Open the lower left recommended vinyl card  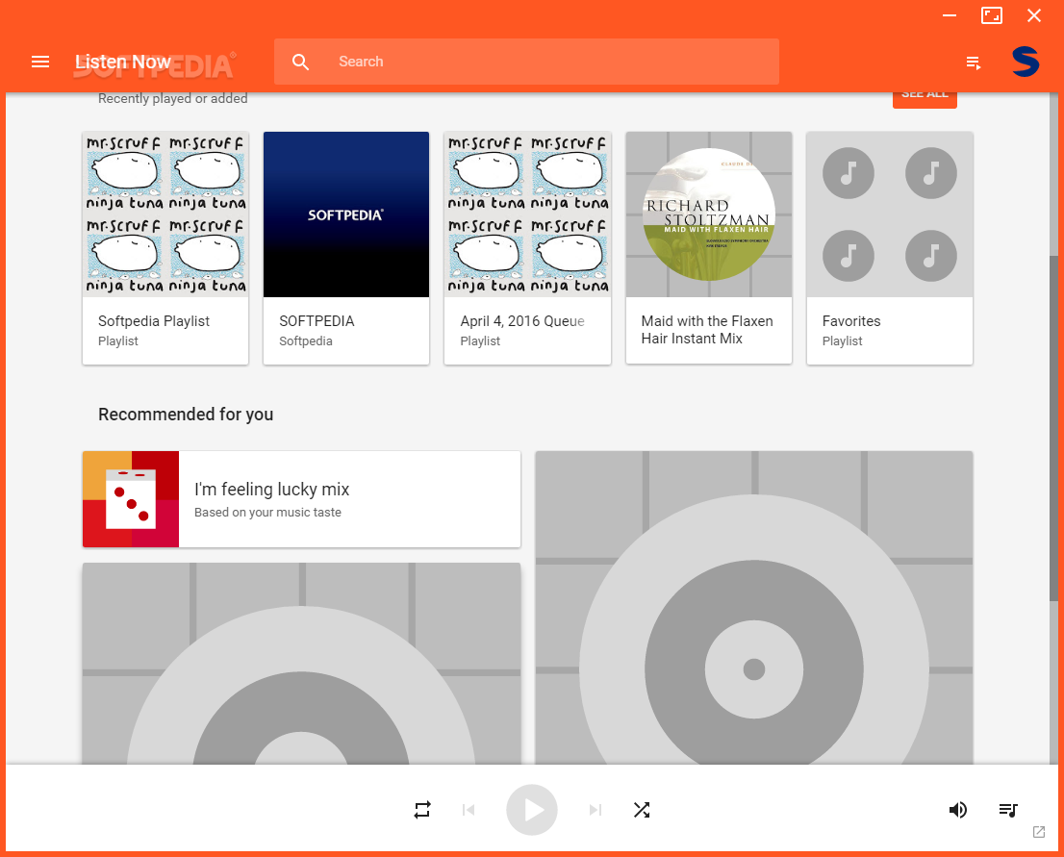tap(301, 664)
